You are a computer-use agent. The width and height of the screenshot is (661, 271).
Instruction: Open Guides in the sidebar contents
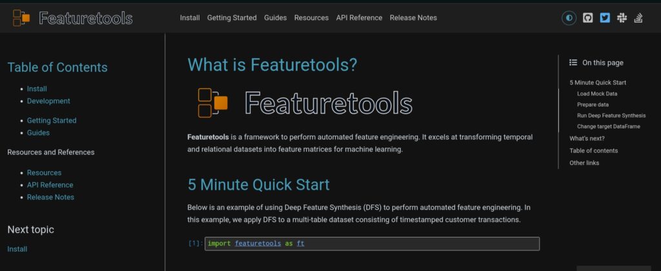click(x=38, y=133)
